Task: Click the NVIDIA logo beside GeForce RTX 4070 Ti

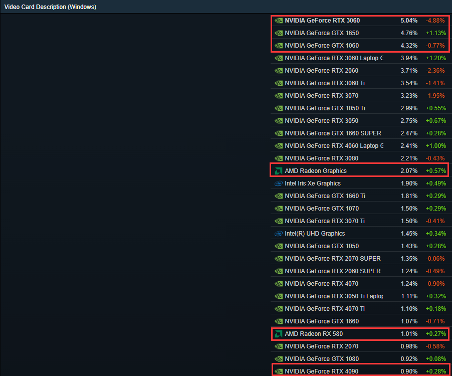Action: pos(279,309)
